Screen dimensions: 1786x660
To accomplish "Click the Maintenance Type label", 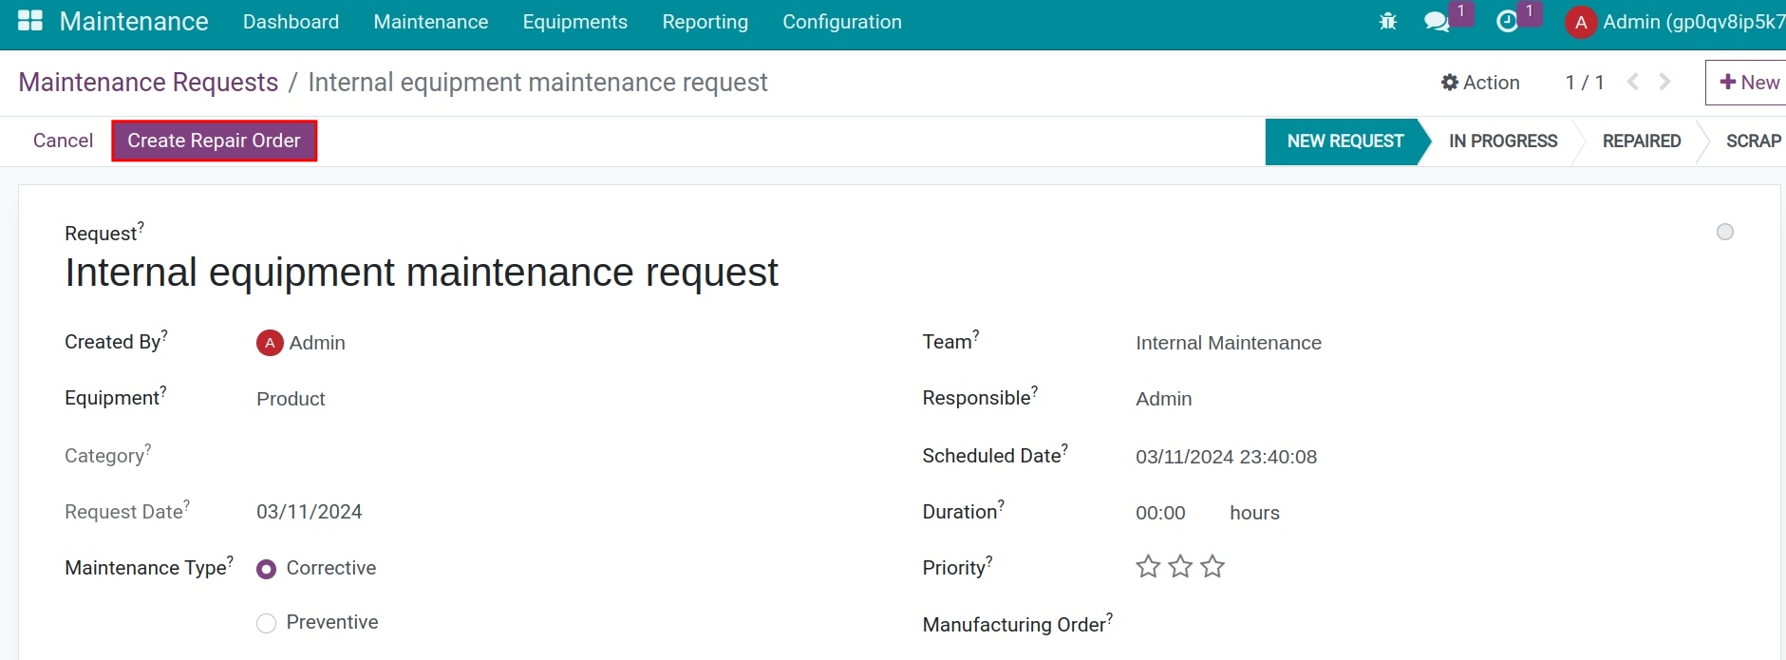I will point(149,567).
